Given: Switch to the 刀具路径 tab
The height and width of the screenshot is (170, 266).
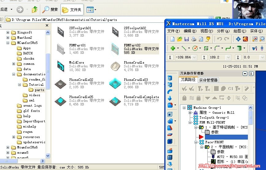Looking at the screenshot, I should (188, 80).
